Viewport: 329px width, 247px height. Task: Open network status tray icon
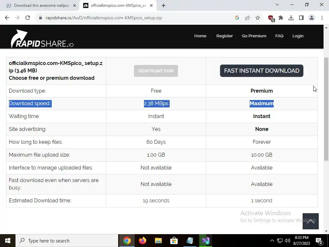tap(280, 241)
